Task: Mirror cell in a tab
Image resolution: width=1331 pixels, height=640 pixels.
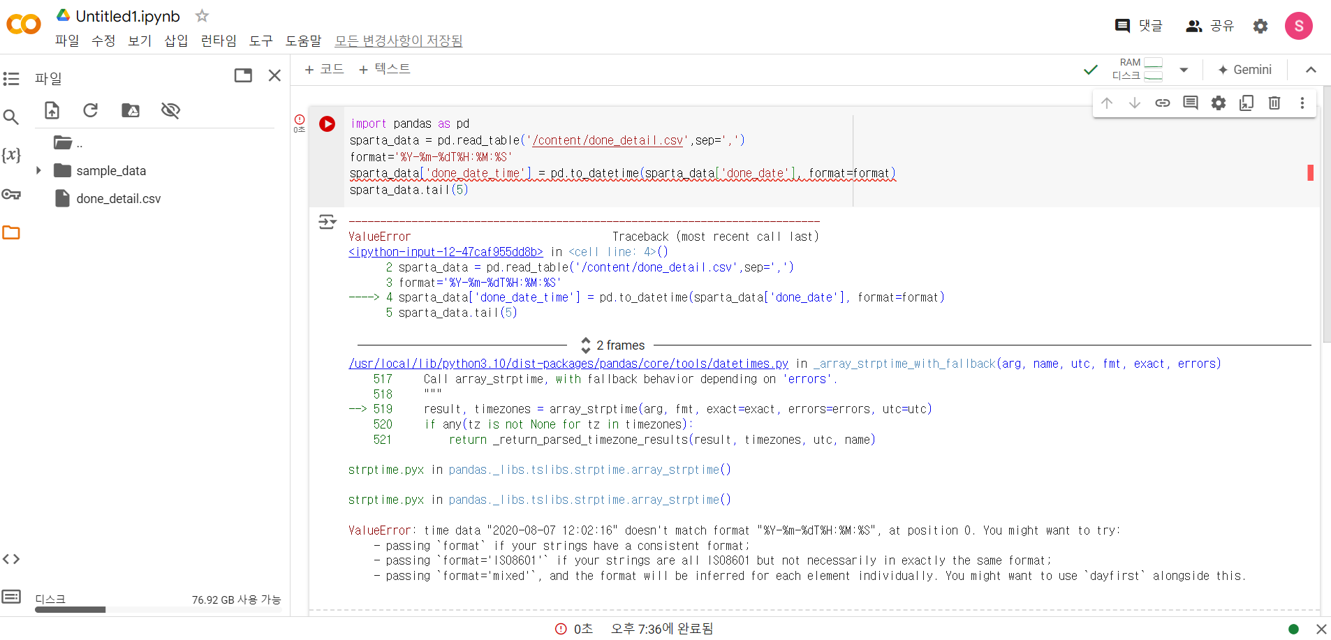Action: coord(1247,103)
